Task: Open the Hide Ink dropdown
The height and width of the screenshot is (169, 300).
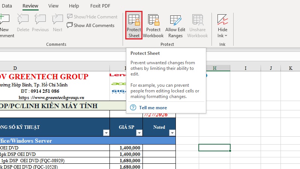Action: coord(222,26)
